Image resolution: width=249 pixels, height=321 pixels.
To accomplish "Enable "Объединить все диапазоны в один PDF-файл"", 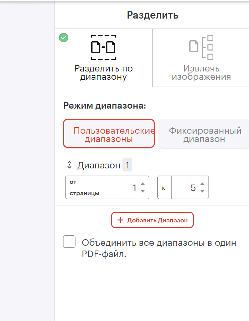I will 69,242.
